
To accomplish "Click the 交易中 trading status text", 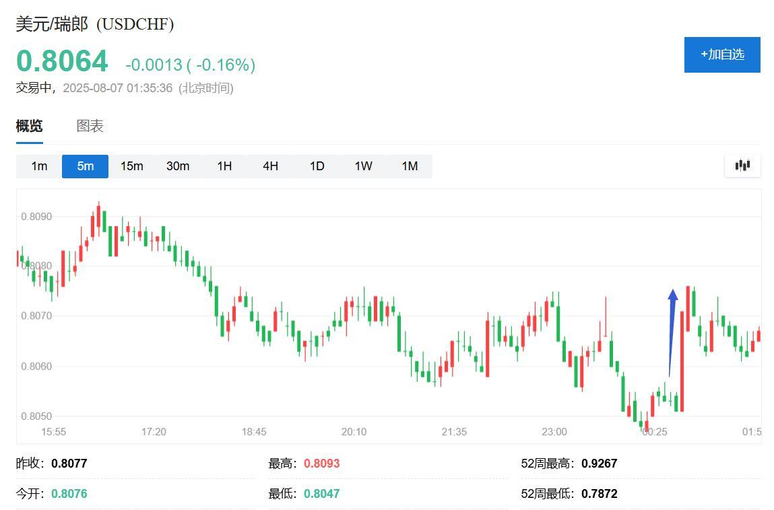I will pos(34,88).
